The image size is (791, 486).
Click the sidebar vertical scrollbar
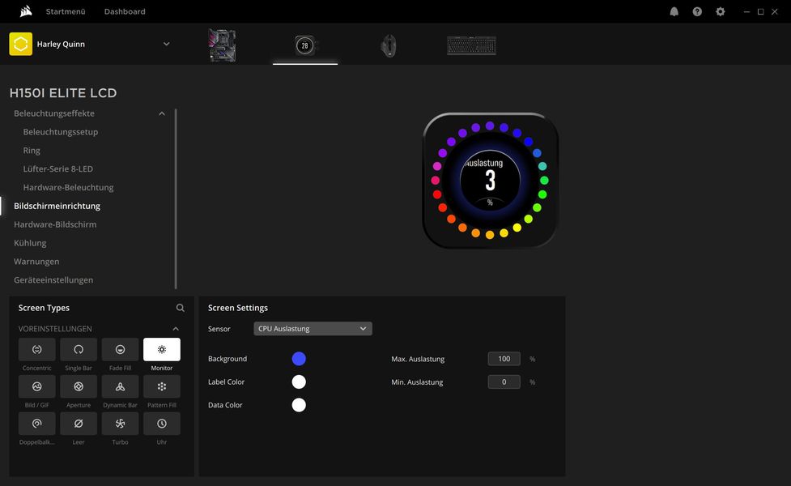tap(176, 198)
